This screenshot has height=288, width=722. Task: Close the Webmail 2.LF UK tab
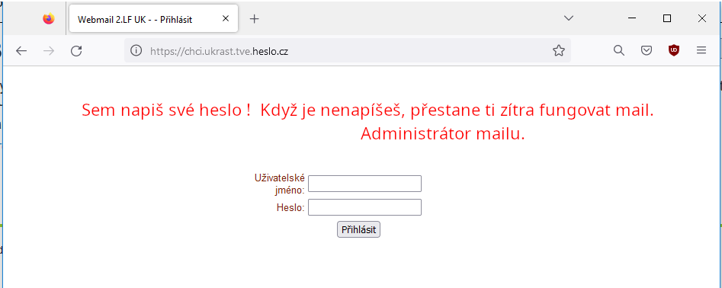pos(226,19)
